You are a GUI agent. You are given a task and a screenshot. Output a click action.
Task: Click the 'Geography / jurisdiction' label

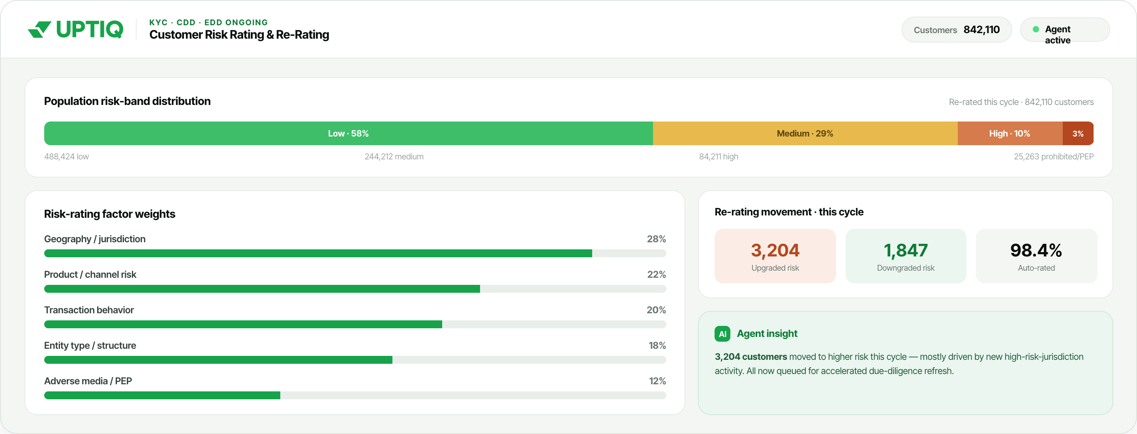point(94,239)
